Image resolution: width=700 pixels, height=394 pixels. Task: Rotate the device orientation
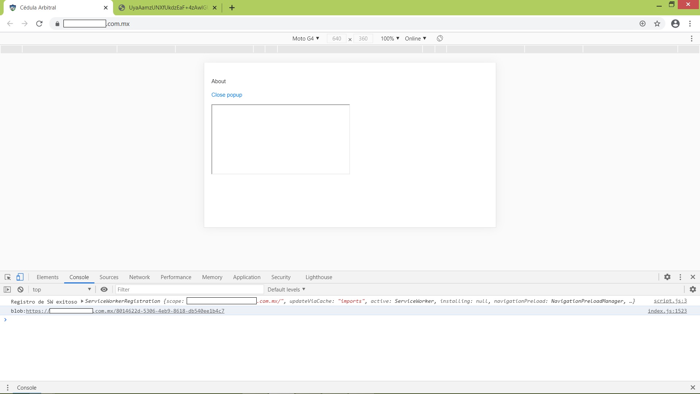click(440, 38)
